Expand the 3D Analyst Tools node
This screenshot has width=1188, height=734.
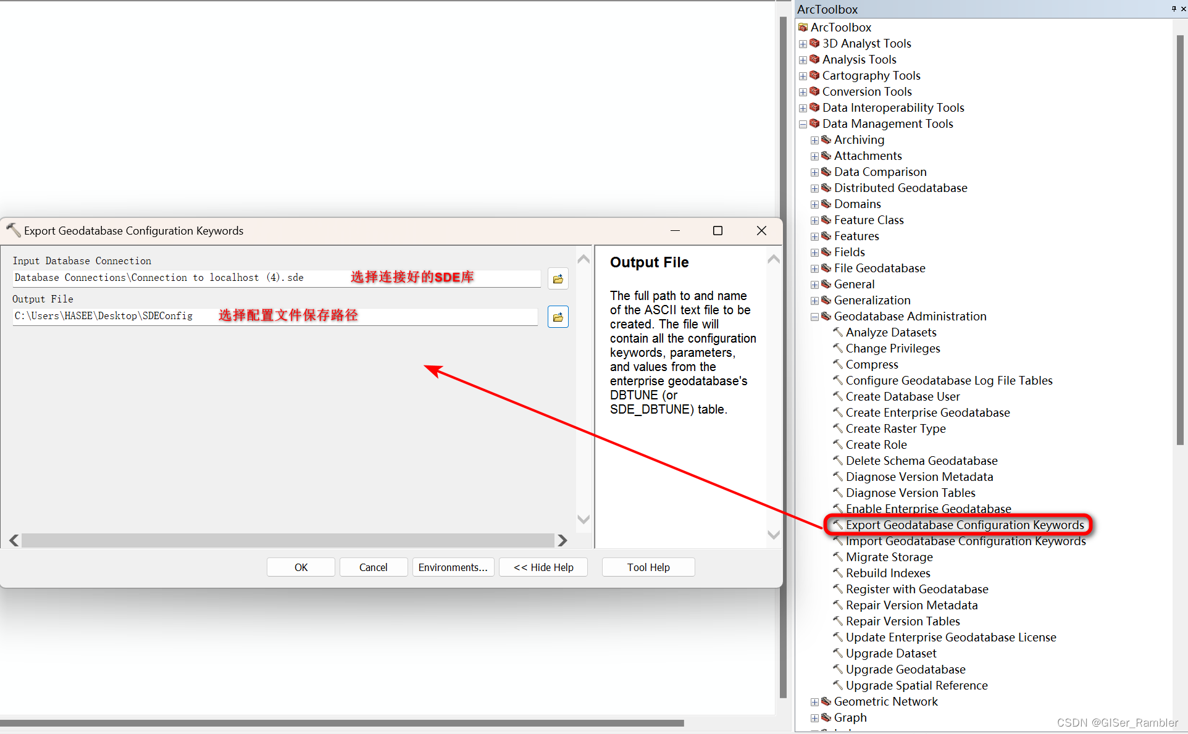(x=803, y=44)
